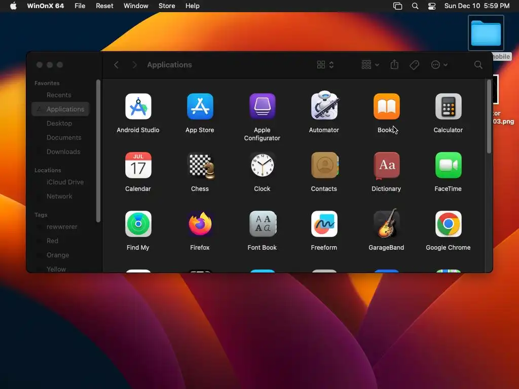Select Applications in sidebar
This screenshot has height=389, width=519.
tap(60, 109)
